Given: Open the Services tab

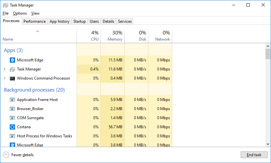Looking at the screenshot, I should (x=125, y=21).
